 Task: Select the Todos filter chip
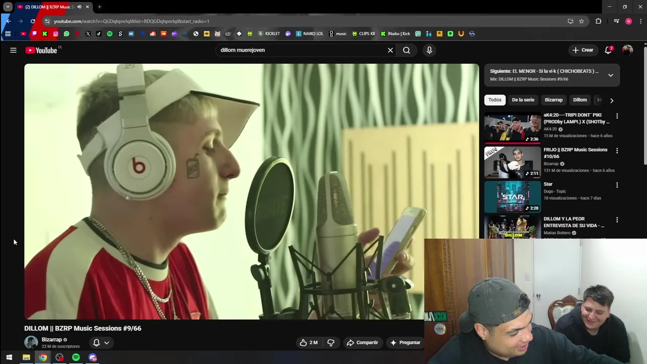pyautogui.click(x=495, y=100)
